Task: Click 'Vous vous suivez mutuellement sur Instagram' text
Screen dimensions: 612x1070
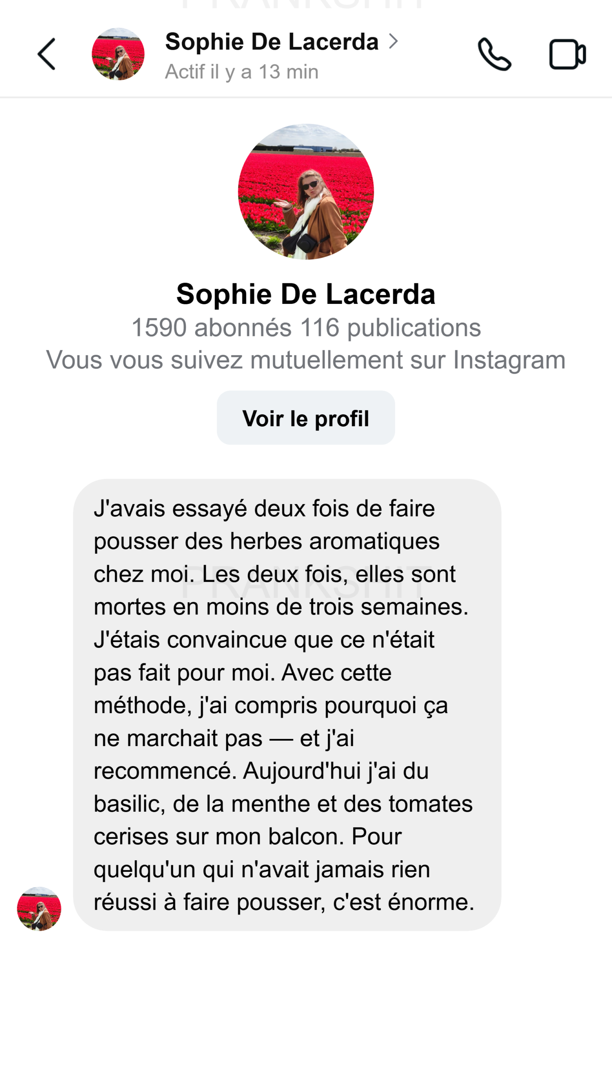Action: coord(306,361)
